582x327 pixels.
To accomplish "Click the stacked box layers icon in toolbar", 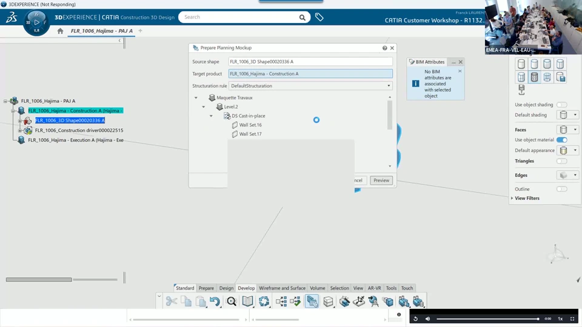I will [328, 301].
